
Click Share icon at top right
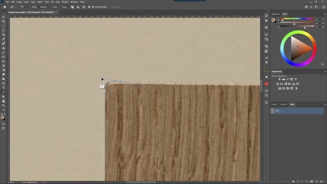pos(324,7)
